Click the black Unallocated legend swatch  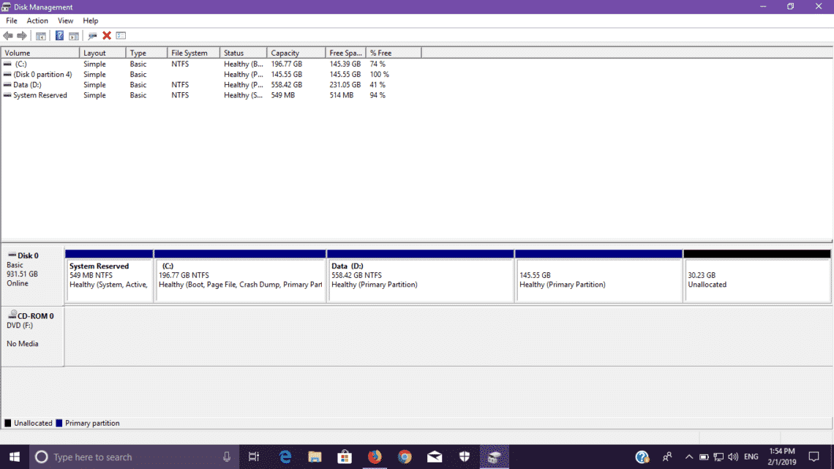coord(8,423)
